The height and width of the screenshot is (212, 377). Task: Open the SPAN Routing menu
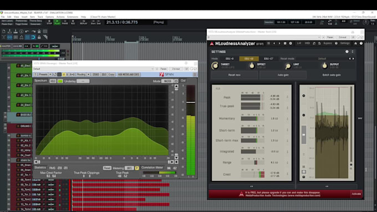(x=81, y=75)
